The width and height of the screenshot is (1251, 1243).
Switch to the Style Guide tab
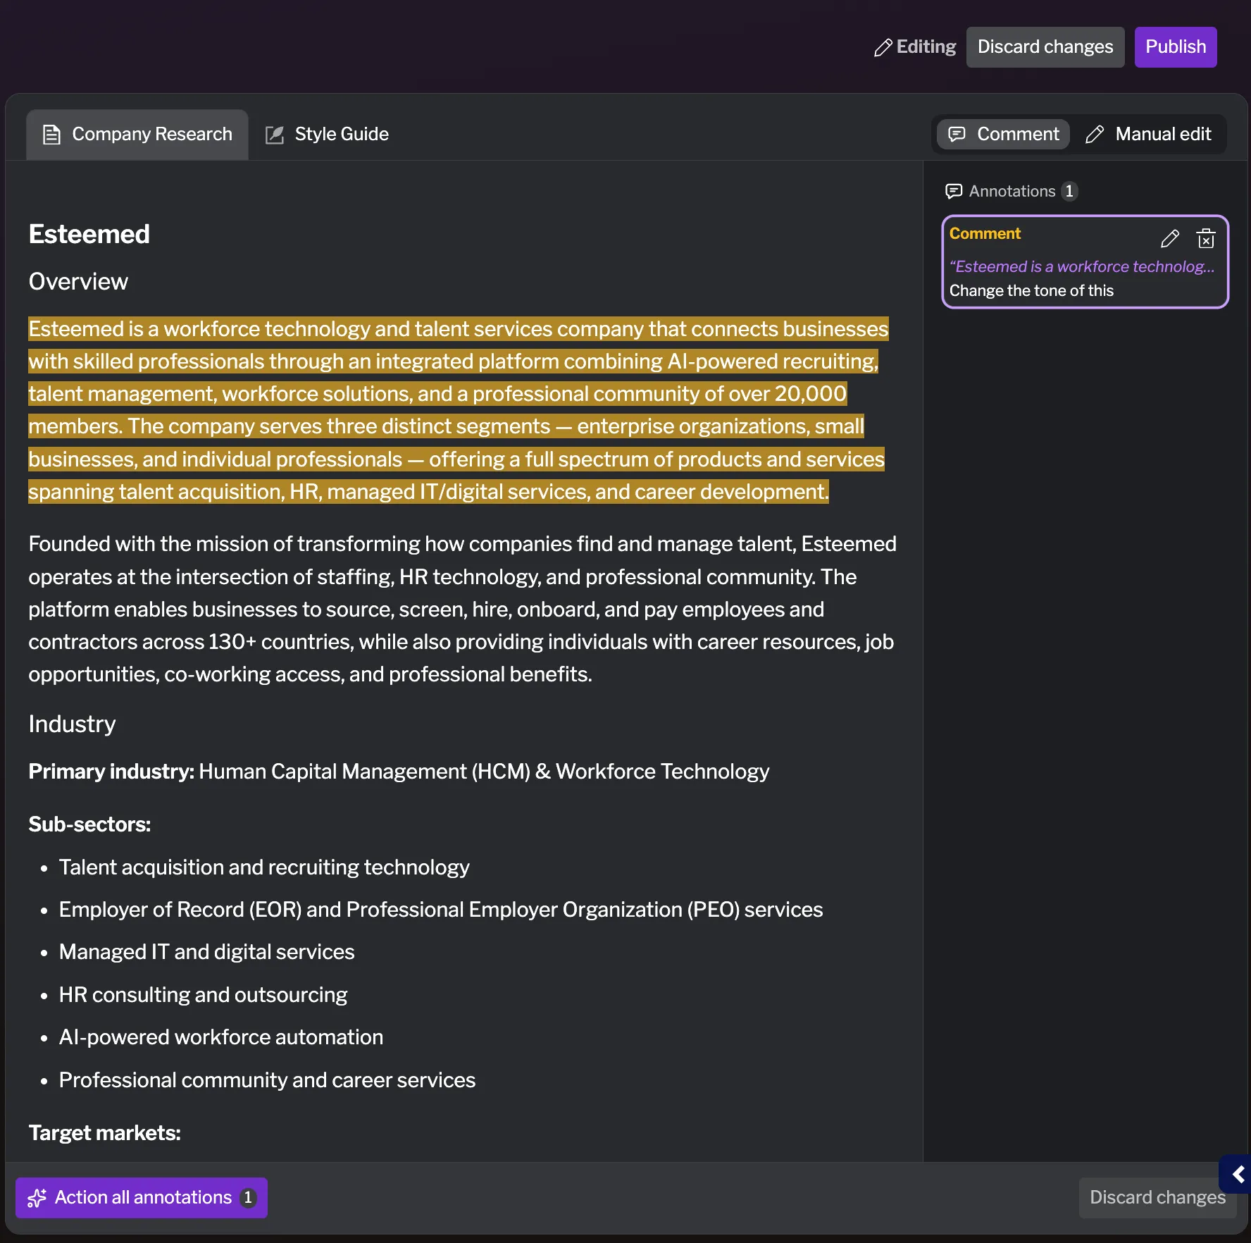pos(327,134)
